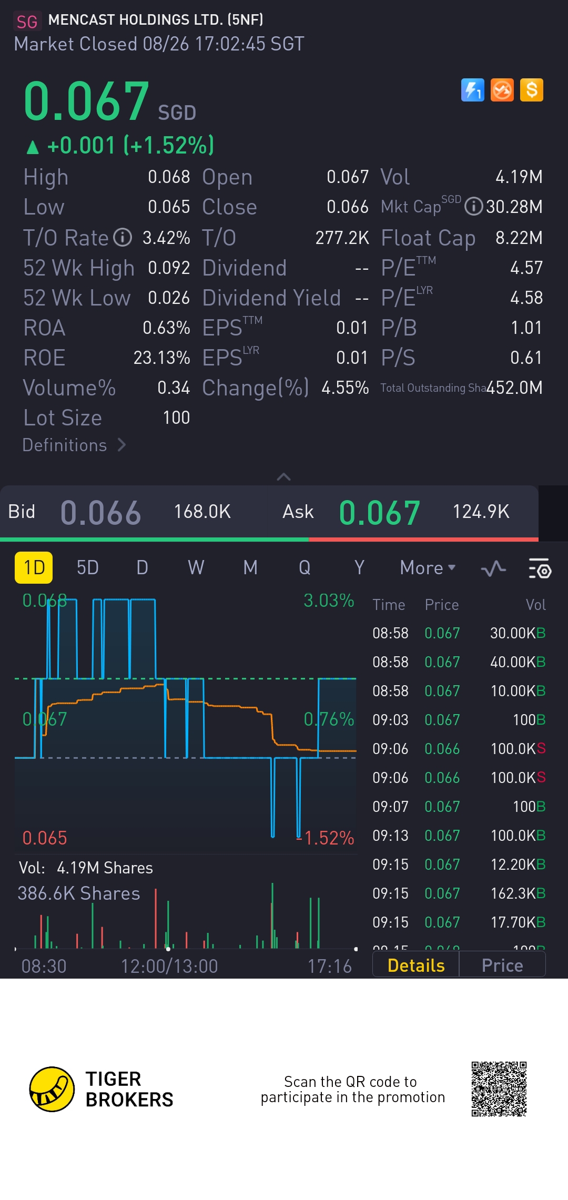
Task: Tap the promotion QR code
Action: pos(499,1089)
